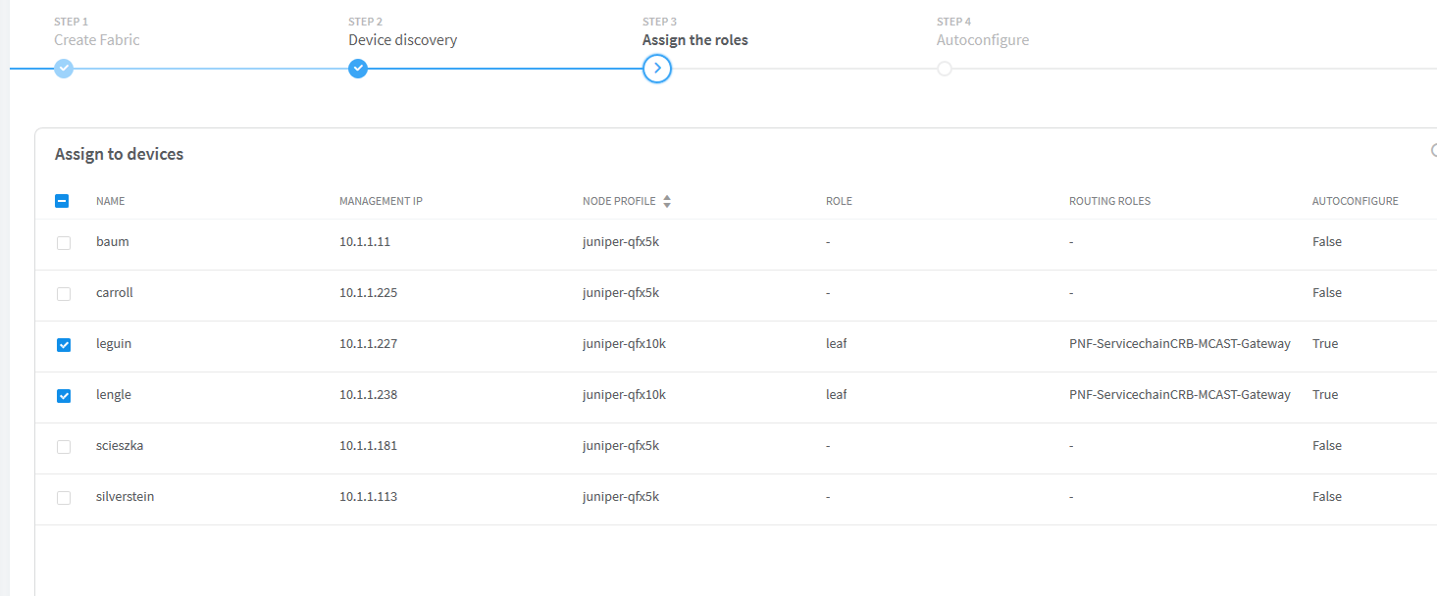Uncheck the leguin device checkbox
Image resolution: width=1437 pixels, height=596 pixels.
64,344
